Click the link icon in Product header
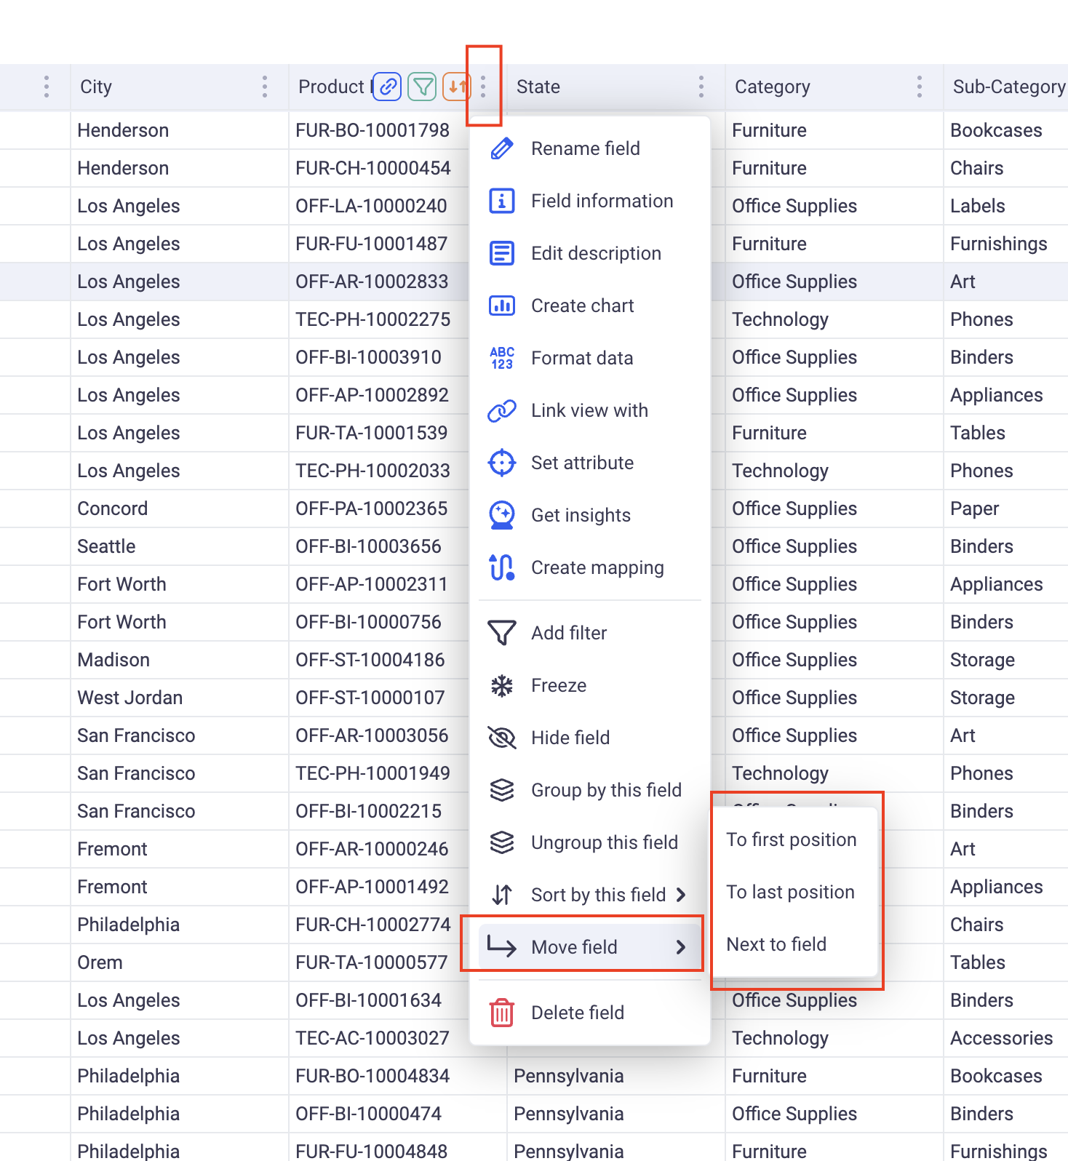Image resolution: width=1068 pixels, height=1161 pixels. [x=387, y=87]
